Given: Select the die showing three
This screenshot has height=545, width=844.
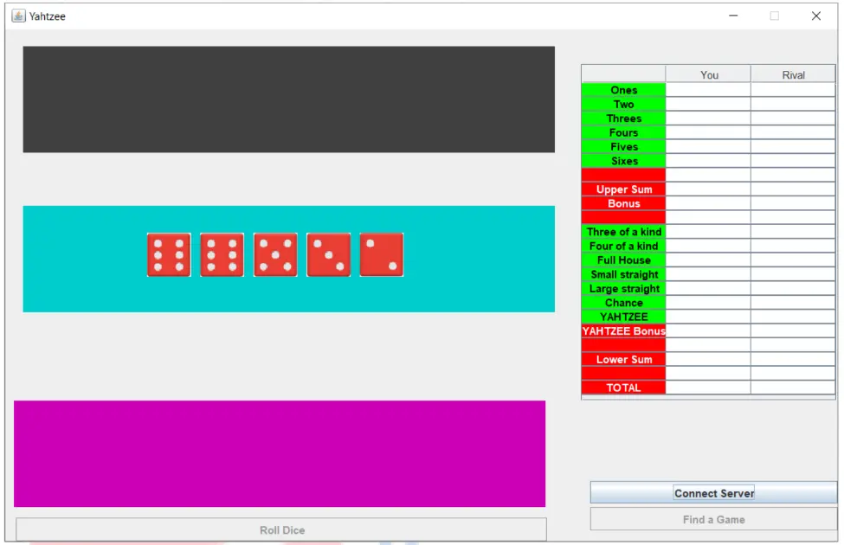Looking at the screenshot, I should point(328,254).
